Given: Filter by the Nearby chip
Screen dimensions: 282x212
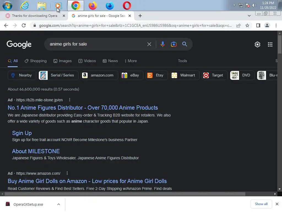Looking at the screenshot, I should pyautogui.click(x=22, y=75).
